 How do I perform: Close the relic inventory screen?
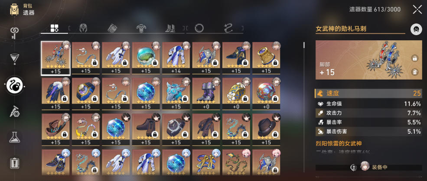coord(417,10)
